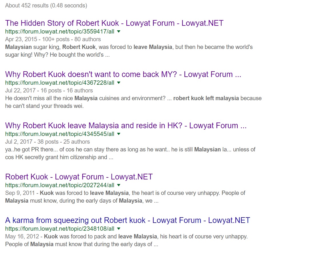
Task: Click snippet starting 'ya..he got PR there'
Action: tap(130, 153)
